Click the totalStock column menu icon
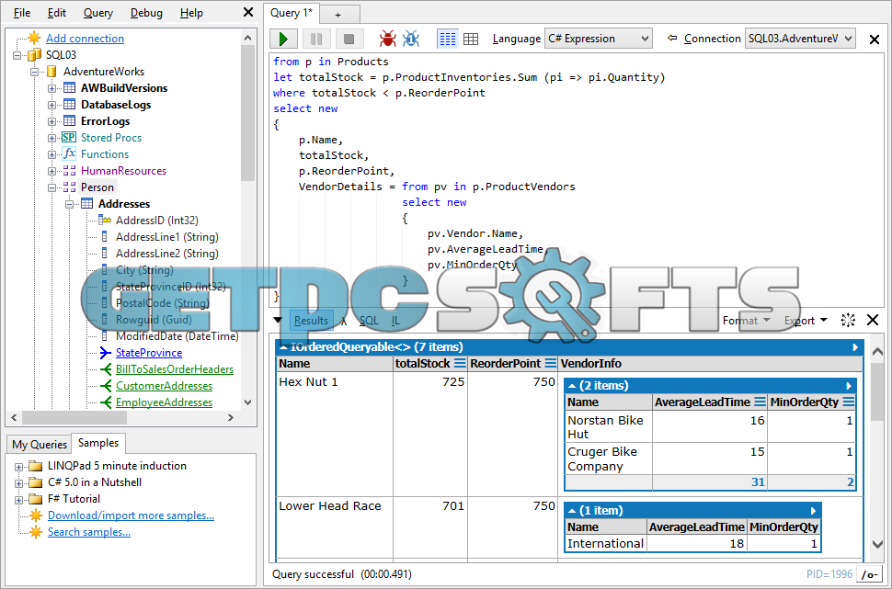 click(x=460, y=363)
